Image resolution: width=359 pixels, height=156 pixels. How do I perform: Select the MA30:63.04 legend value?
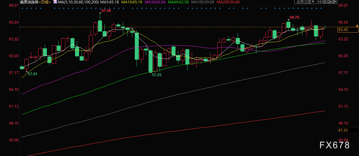[x=155, y=2]
